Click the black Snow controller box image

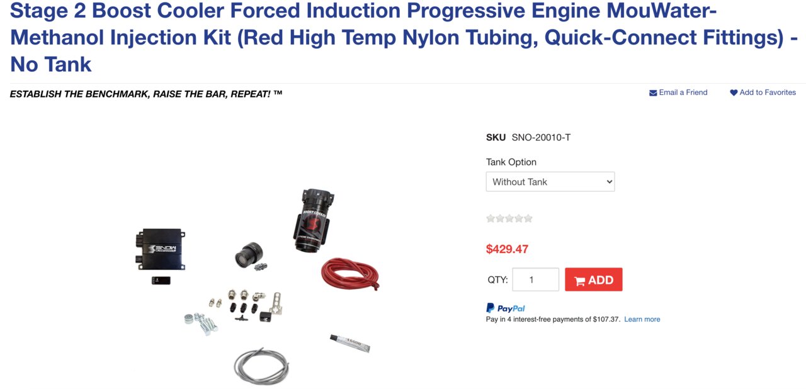tap(160, 249)
